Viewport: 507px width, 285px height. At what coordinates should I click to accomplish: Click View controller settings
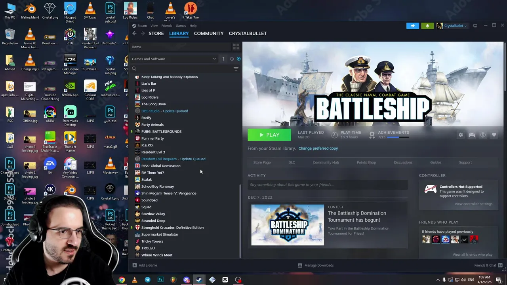(473, 204)
